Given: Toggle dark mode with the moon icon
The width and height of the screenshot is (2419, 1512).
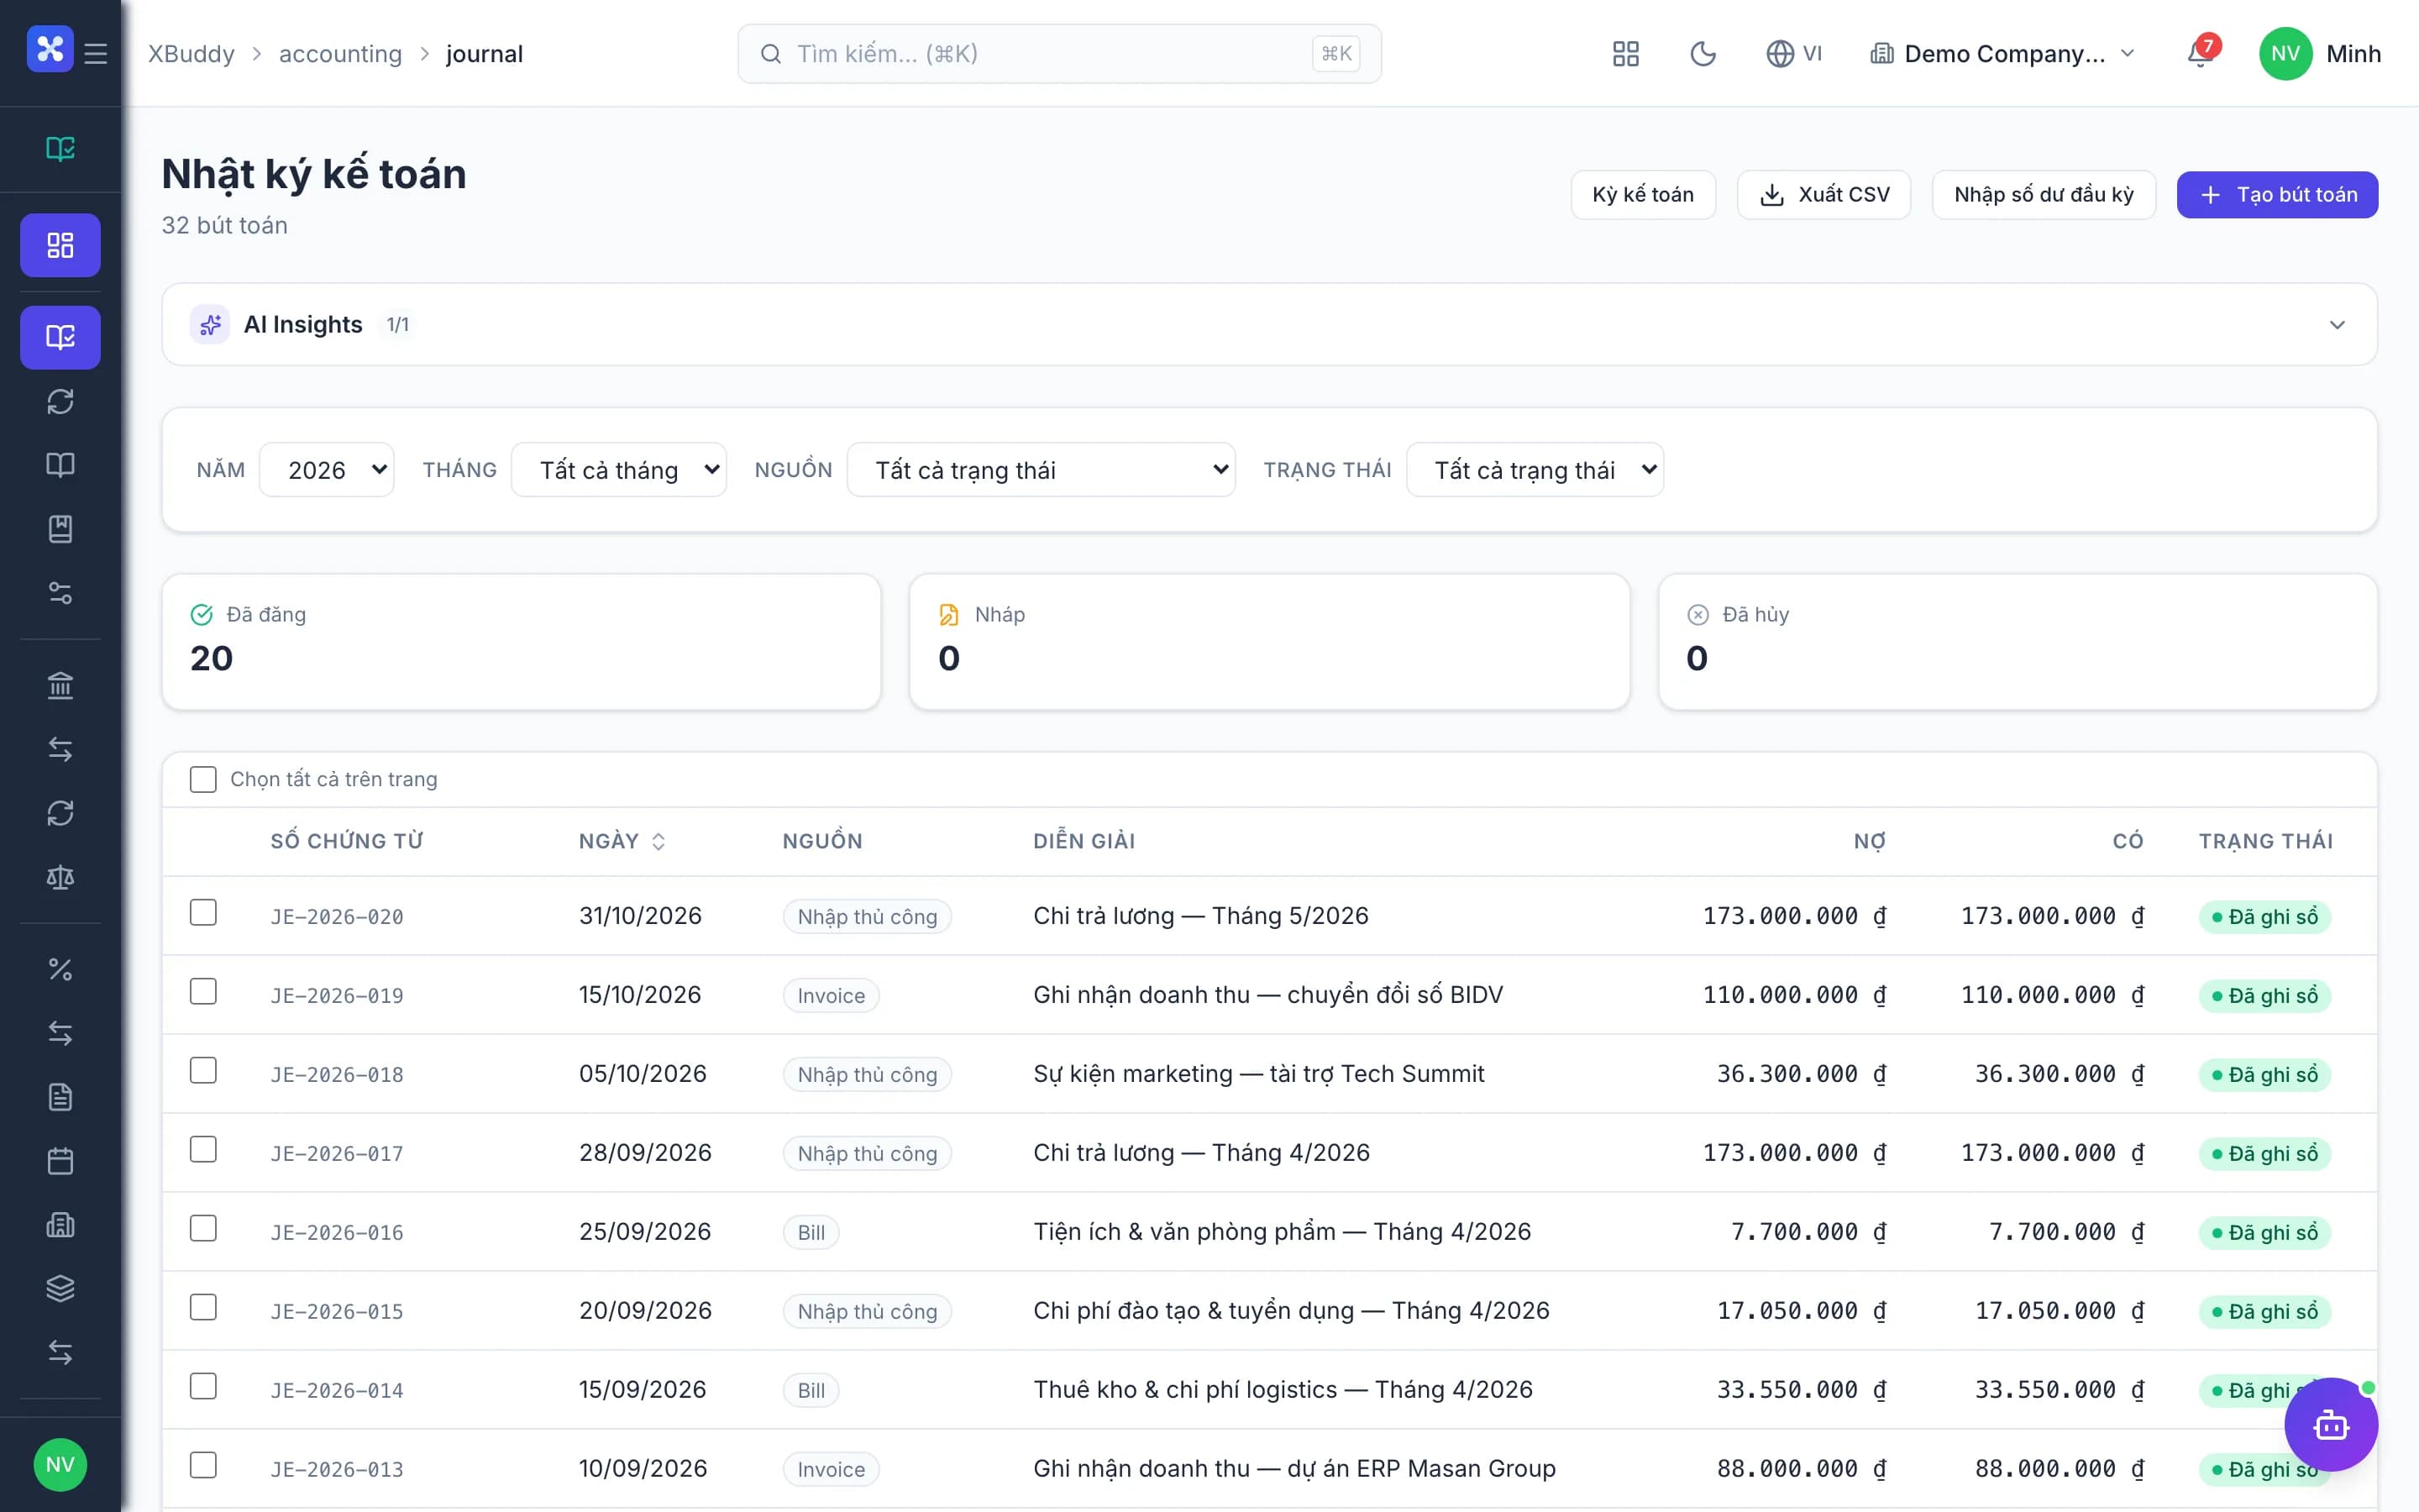Looking at the screenshot, I should (x=1703, y=54).
